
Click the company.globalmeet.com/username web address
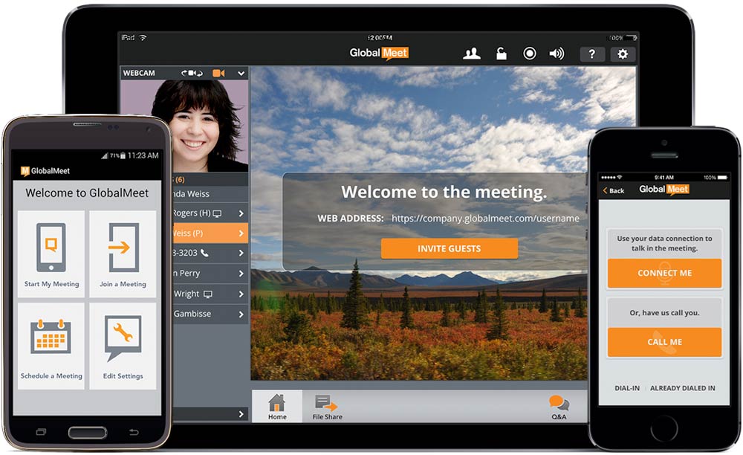coord(485,218)
